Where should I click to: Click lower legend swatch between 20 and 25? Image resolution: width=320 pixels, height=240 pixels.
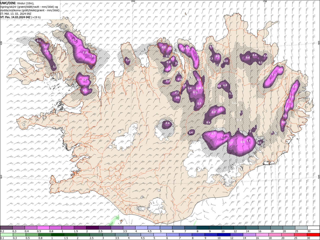(287, 235)
